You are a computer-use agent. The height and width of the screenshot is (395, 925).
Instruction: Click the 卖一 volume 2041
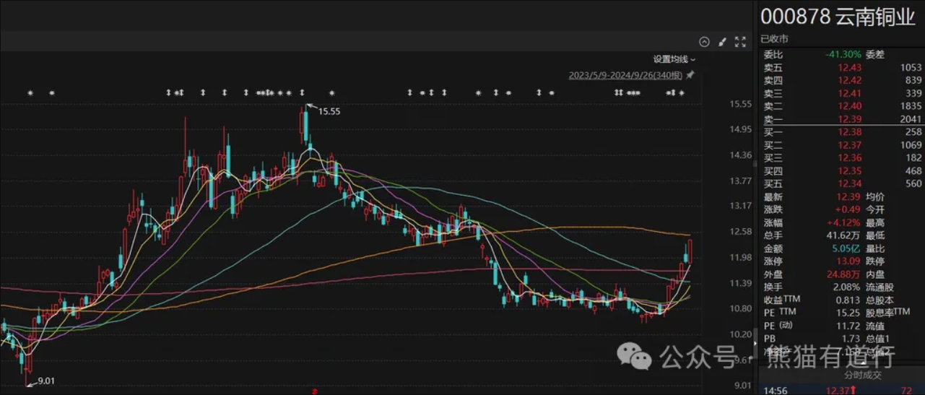(x=911, y=119)
